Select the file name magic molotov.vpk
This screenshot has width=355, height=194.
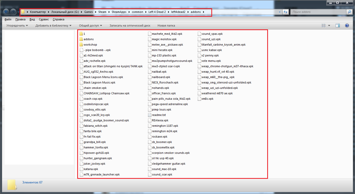[x=164, y=39]
